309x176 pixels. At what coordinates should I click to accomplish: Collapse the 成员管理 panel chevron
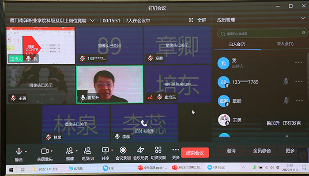[301, 20]
